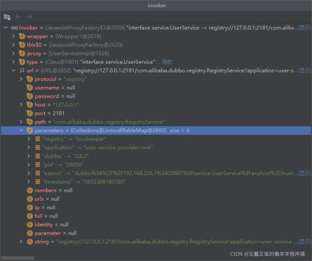Click the back navigation arrow in toolbar
312x261 pixels.
pos(18,17)
